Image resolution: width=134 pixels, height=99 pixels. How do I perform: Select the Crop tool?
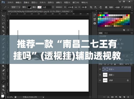pyautogui.click(x=3, y=31)
